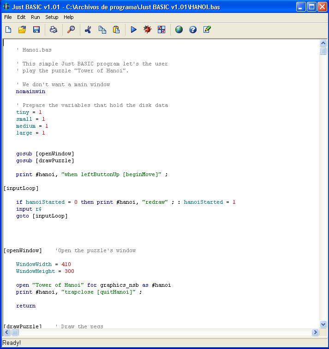Copy selection using the copy icon
The image size is (329, 349).
[102, 30]
